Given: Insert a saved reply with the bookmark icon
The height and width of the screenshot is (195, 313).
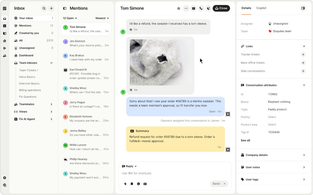Looking at the screenshot, I should pos(132,184).
